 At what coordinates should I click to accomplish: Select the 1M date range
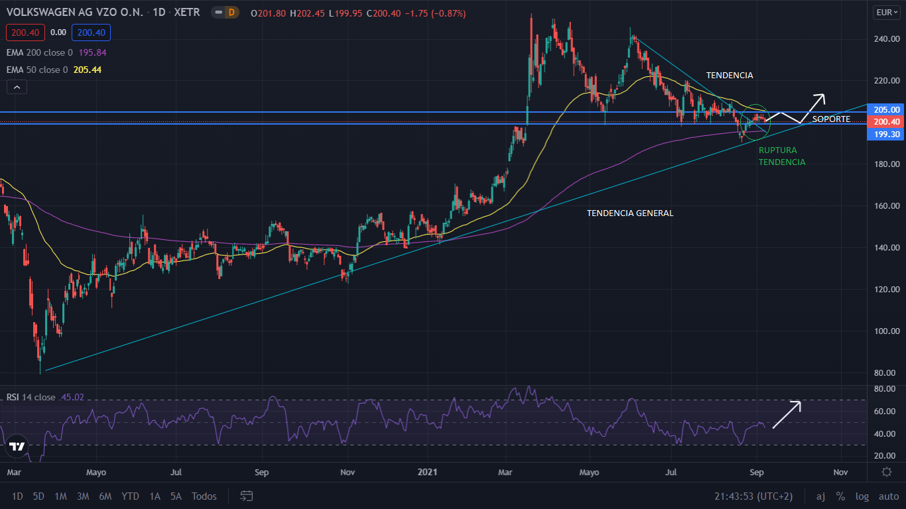[60, 496]
